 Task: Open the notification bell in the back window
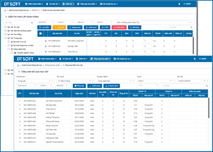click(179, 4)
